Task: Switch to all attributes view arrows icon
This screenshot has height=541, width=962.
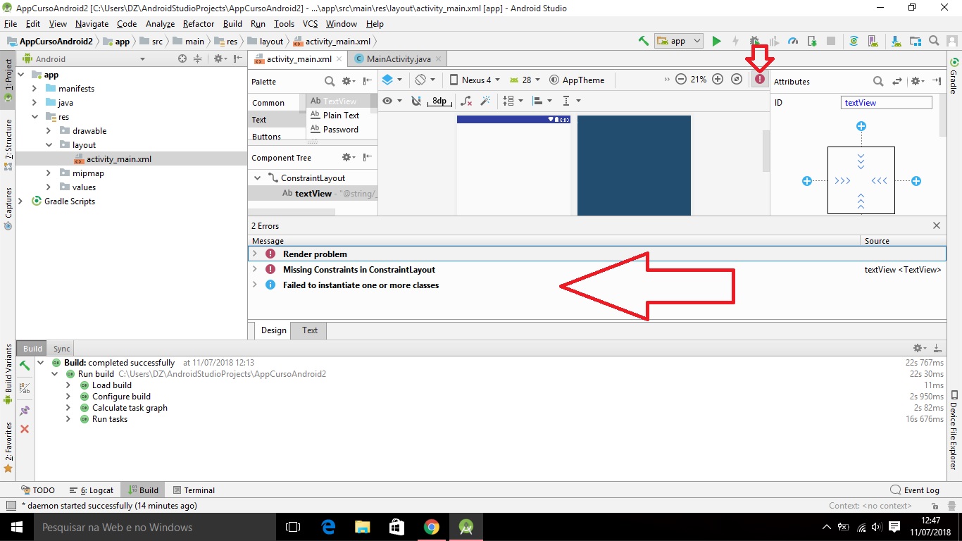Action: coord(897,82)
